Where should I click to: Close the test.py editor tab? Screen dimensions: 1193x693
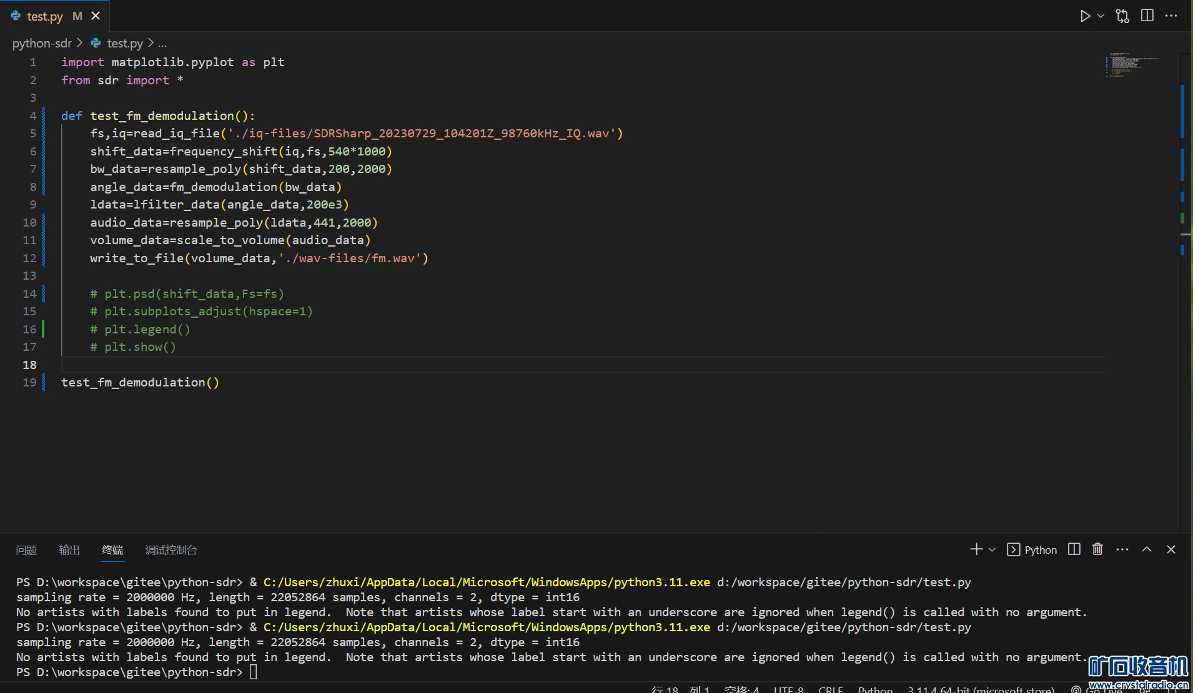pos(96,16)
